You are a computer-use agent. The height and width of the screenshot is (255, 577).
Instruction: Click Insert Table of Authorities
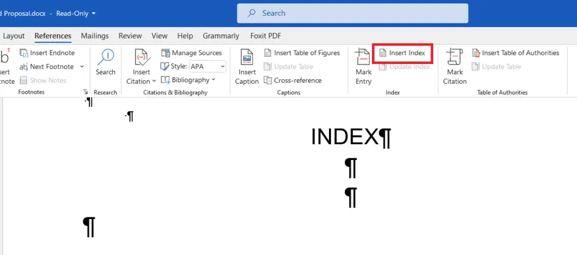(516, 53)
